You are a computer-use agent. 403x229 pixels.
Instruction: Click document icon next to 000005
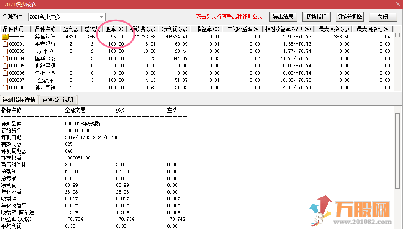point(5,66)
